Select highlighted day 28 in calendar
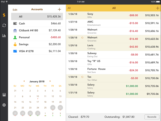The width and height of the screenshot is (161, 121). click(15, 113)
